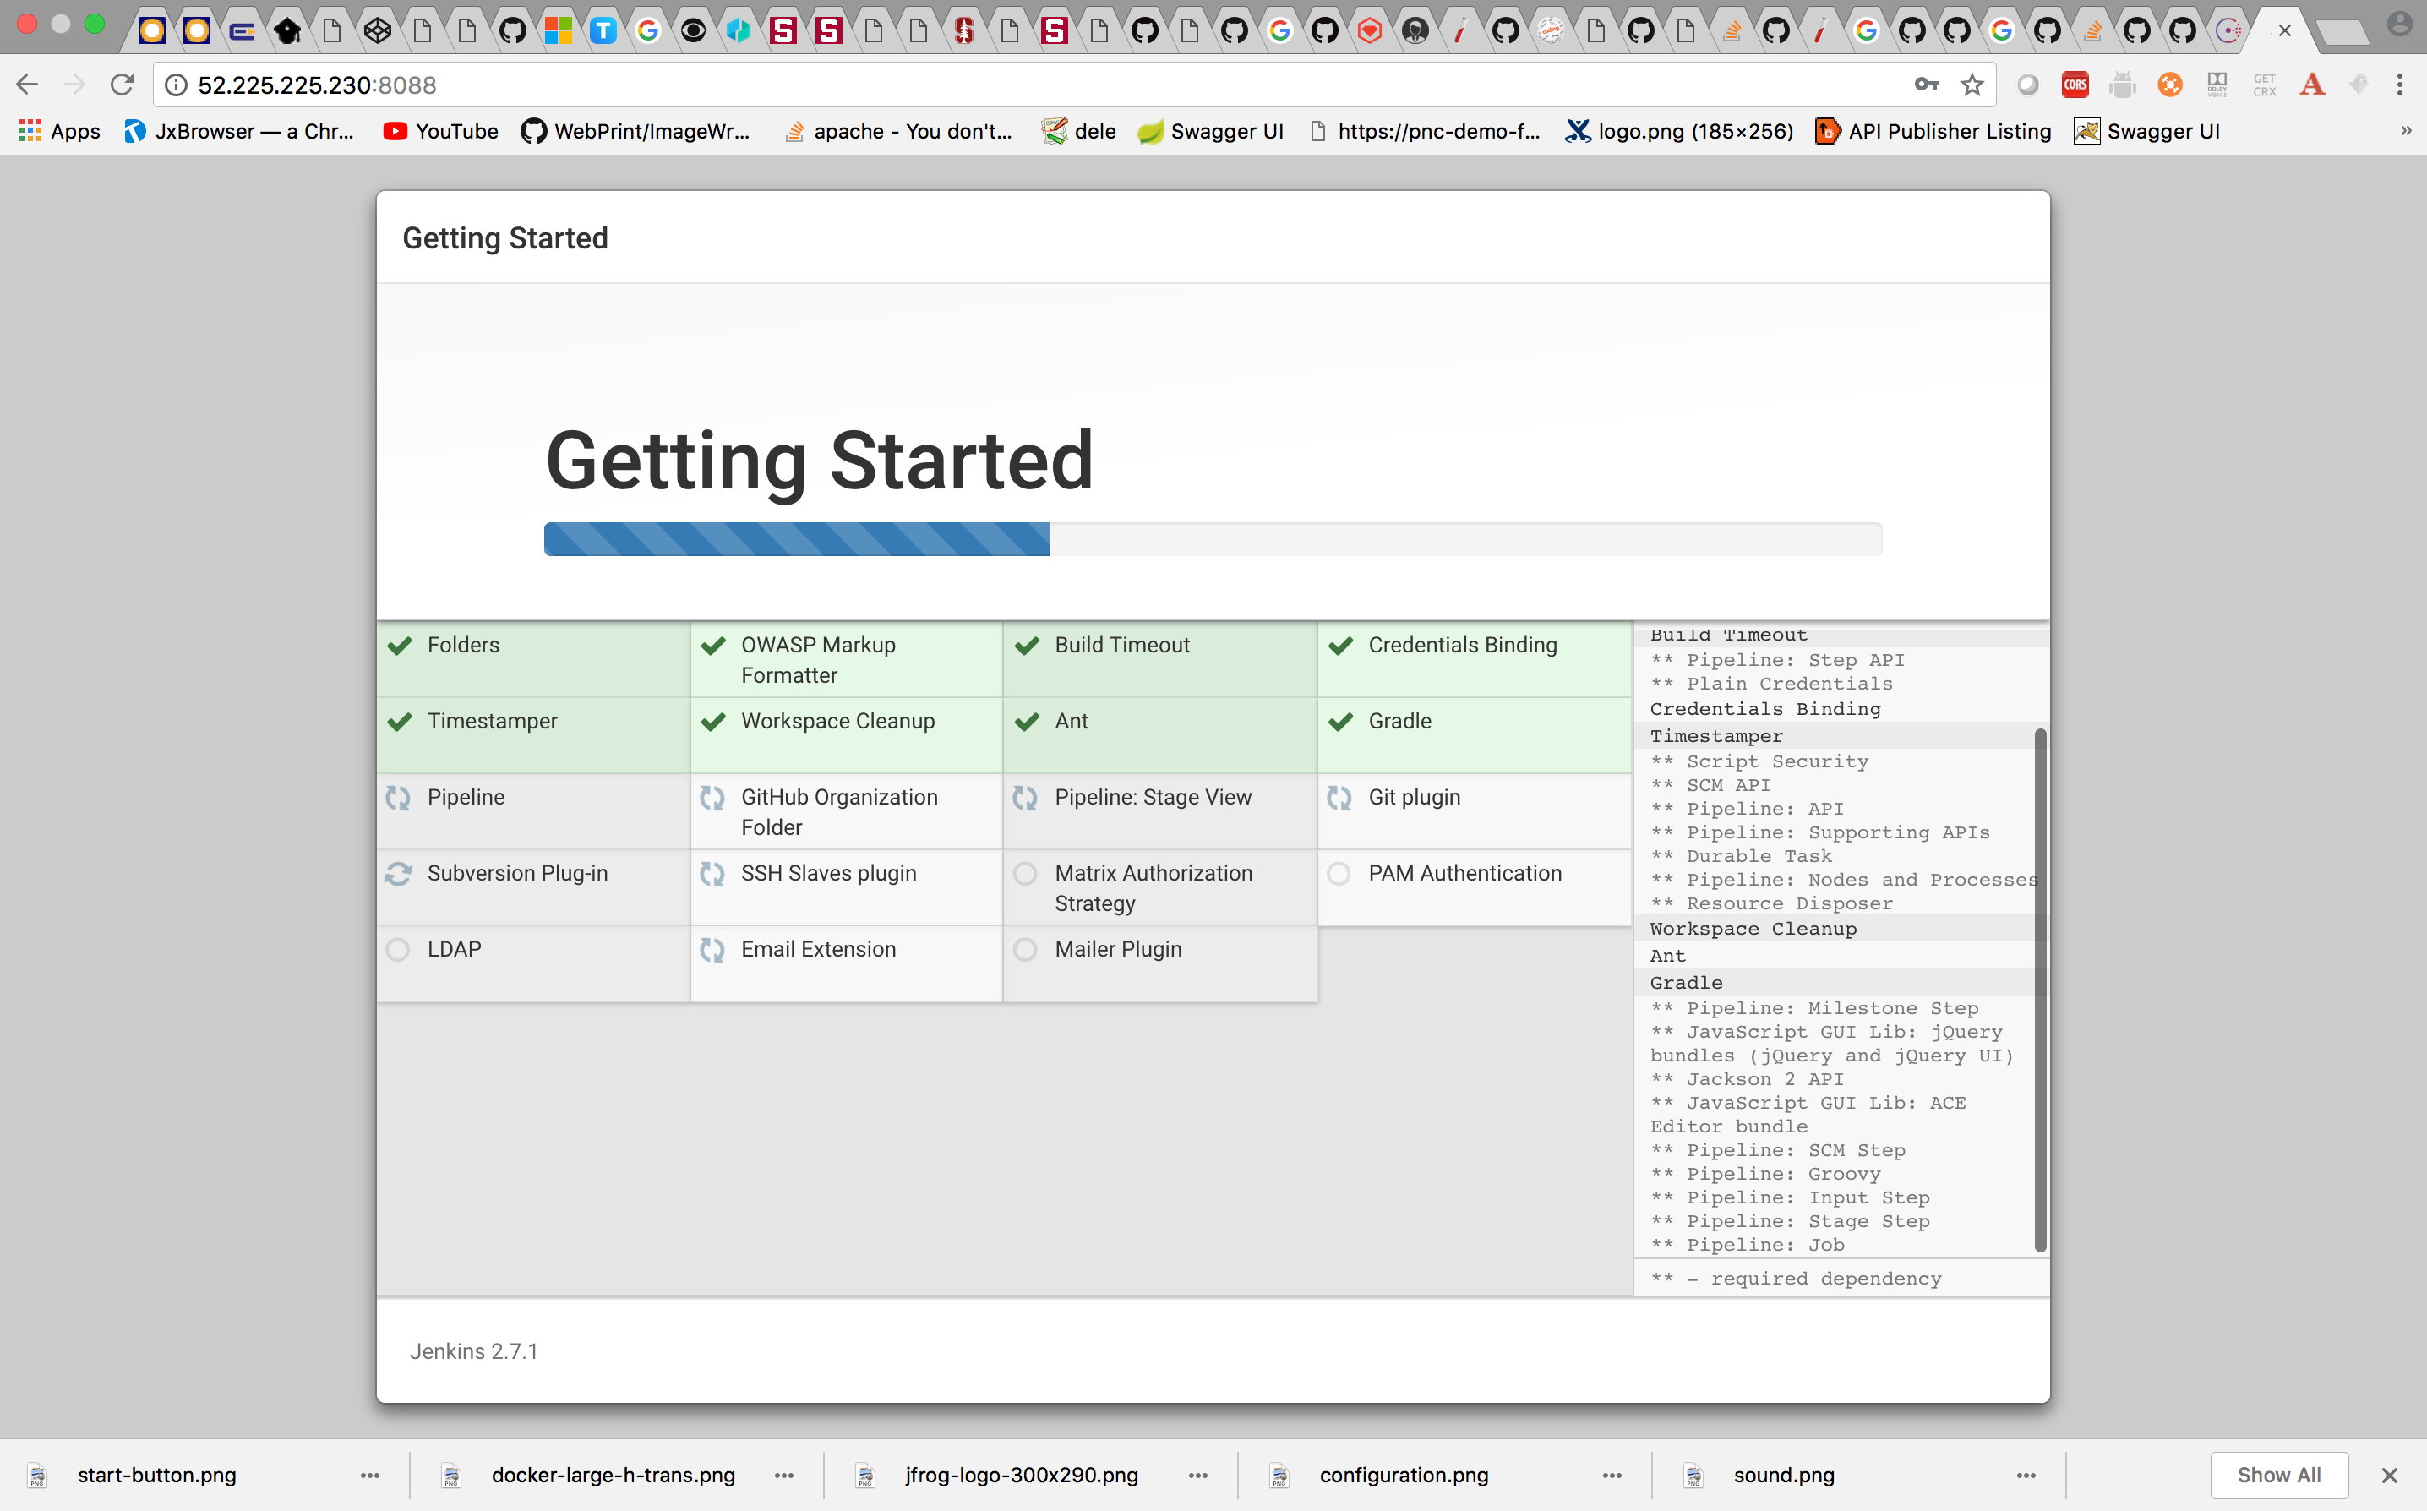This screenshot has height=1511, width=2427.
Task: Click the green check next to Gradle
Action: (x=1341, y=722)
